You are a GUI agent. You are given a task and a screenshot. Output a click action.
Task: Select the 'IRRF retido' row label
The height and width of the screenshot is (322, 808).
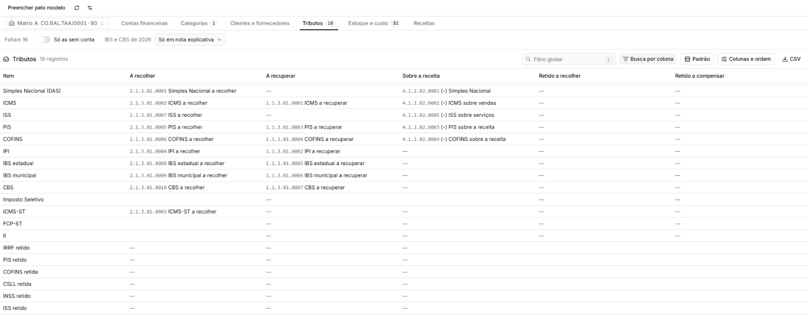point(16,248)
